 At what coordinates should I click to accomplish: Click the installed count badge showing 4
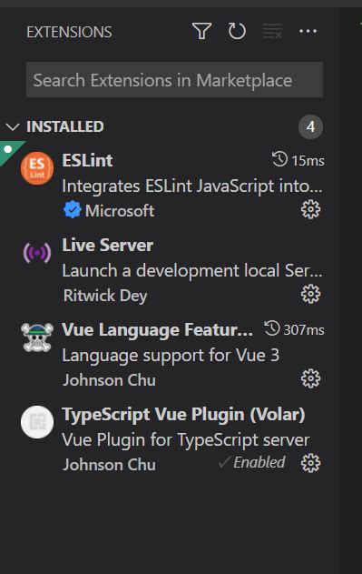(x=310, y=127)
